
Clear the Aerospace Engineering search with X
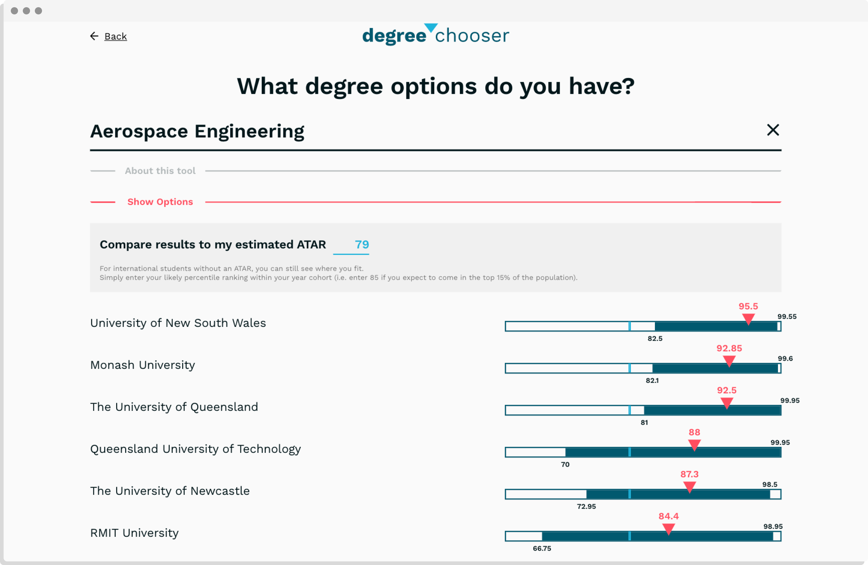[773, 130]
